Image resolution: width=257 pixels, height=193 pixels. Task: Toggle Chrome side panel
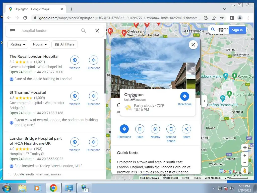click(232, 18)
